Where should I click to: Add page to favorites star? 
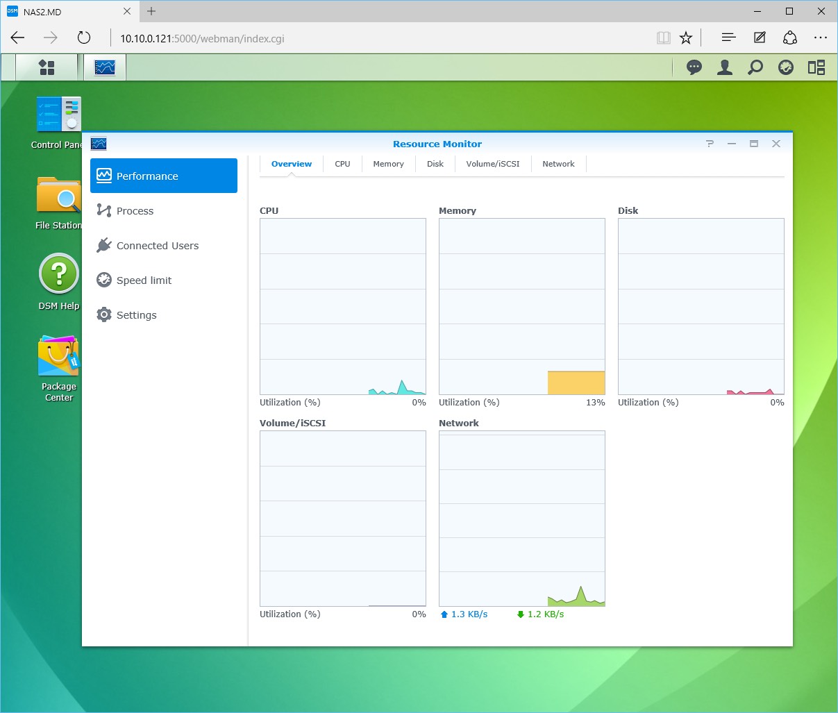tap(686, 38)
